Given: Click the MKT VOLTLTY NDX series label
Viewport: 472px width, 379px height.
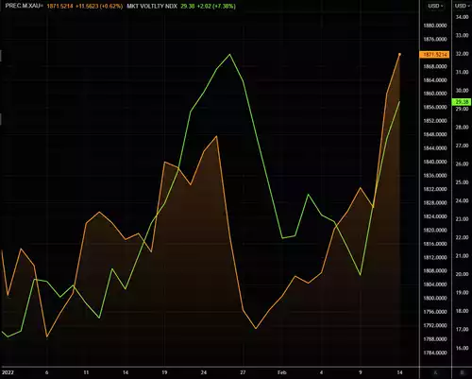Looking at the screenshot, I should click(152, 6).
